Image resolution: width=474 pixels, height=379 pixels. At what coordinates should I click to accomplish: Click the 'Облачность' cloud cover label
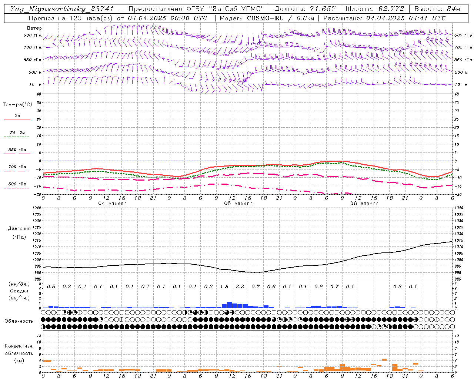[x=19, y=321]
